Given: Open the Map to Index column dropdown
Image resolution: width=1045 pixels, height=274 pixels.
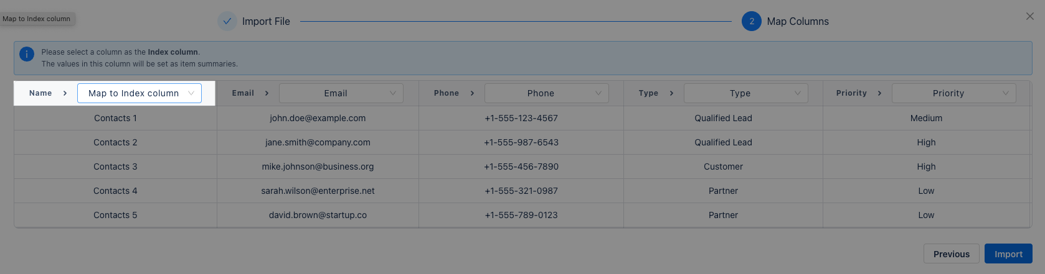Looking at the screenshot, I should point(139,93).
